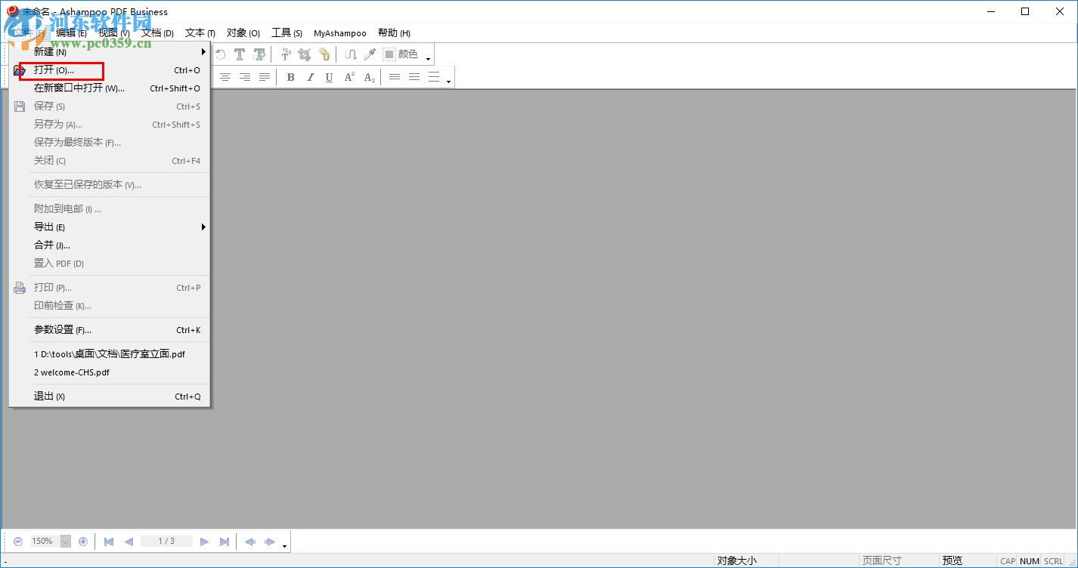Click the chain link icon
Viewport: 1078px width, 568px height.
[x=324, y=54]
